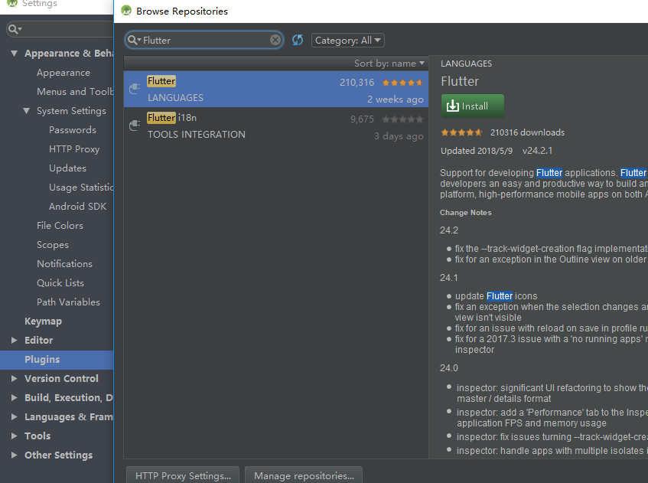Click the Flutter plugin star rating in list
648x483 pixels.
[402, 83]
